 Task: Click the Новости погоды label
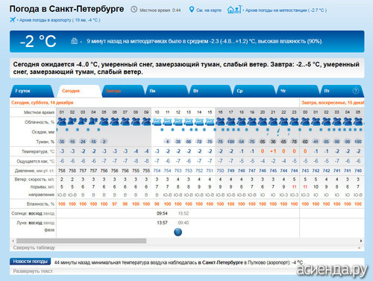click(30, 262)
